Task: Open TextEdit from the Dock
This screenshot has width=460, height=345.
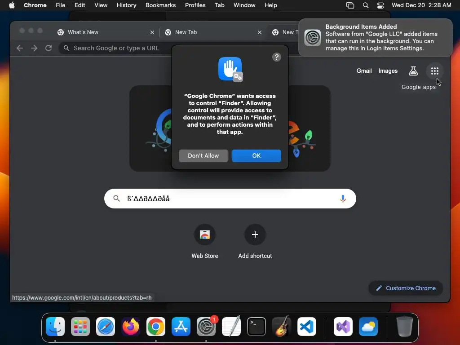Action: click(x=231, y=327)
